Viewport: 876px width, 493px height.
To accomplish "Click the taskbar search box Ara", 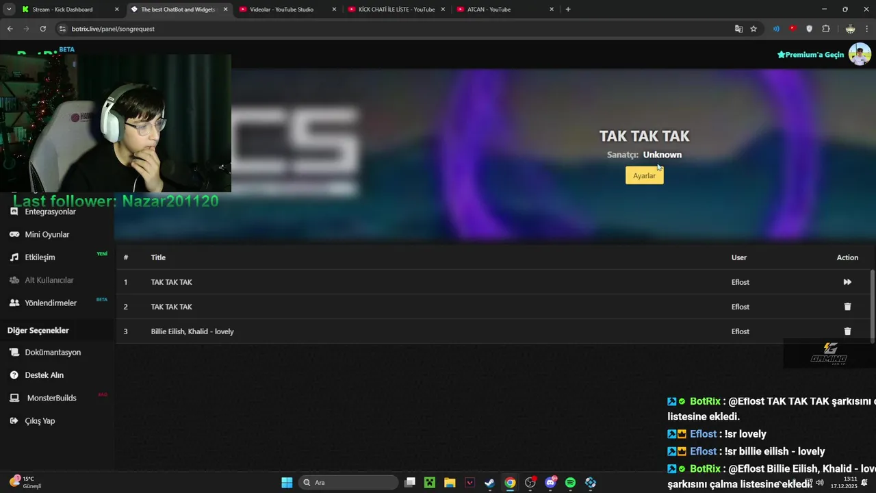I will 348,483.
